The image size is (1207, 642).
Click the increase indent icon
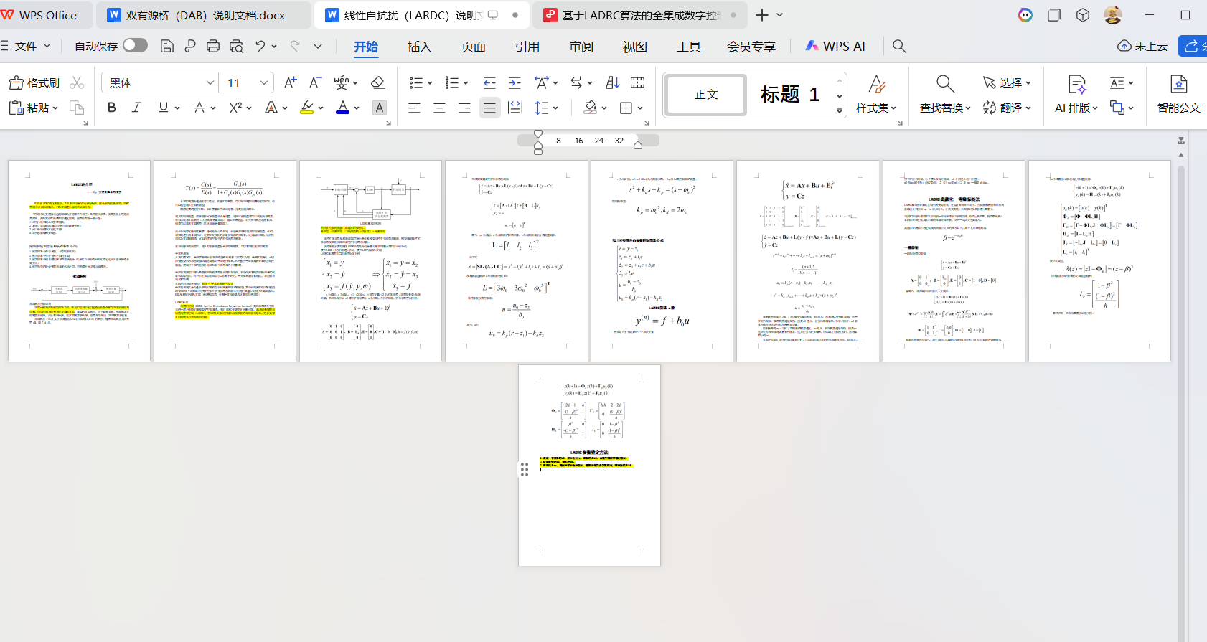tap(515, 82)
